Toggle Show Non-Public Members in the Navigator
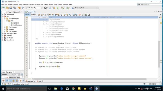The image size is (163, 91). 13,81
